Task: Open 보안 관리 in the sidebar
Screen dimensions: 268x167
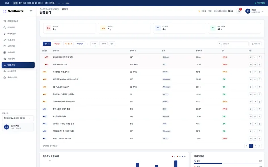Action: 18,46
